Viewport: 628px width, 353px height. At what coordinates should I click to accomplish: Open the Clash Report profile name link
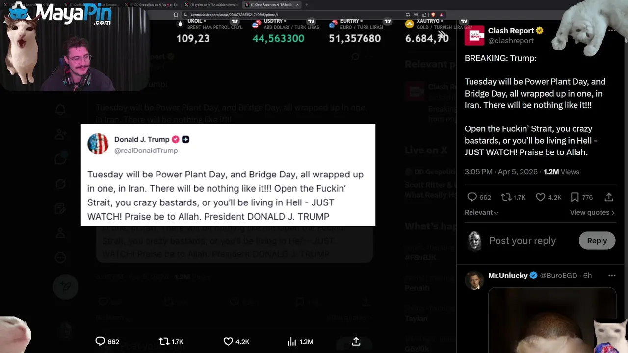click(x=511, y=31)
